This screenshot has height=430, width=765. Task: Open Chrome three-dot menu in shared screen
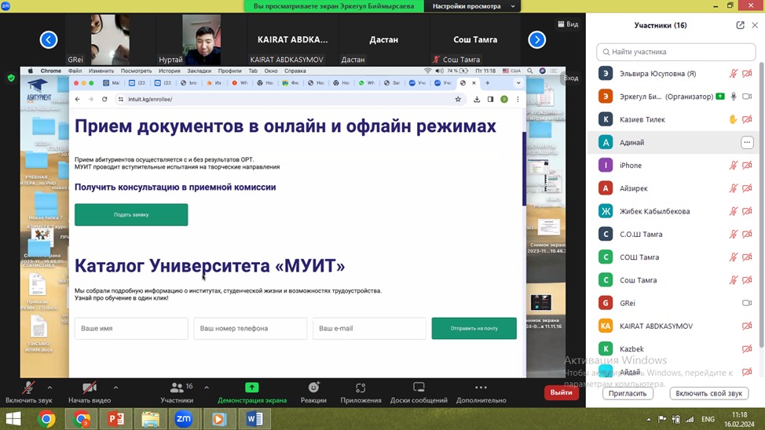(x=518, y=99)
